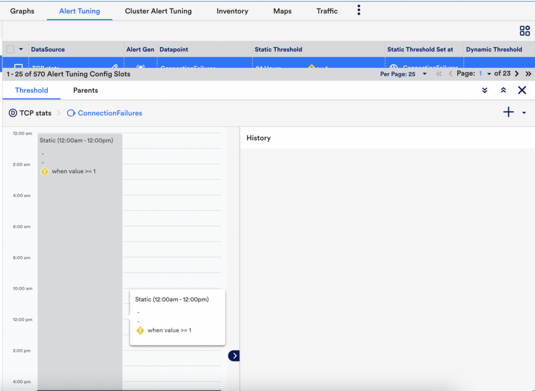Screen dimensions: 535x391
Task: Open the Cluster Alert Tuning tab
Action: [x=158, y=10]
